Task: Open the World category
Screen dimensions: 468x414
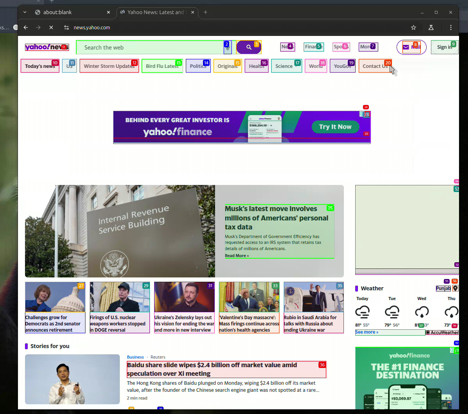Action: tap(316, 66)
